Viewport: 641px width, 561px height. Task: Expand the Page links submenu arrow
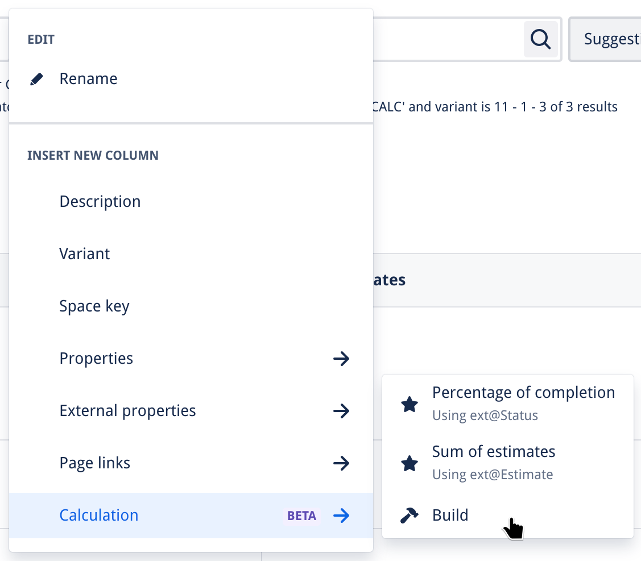pos(341,463)
